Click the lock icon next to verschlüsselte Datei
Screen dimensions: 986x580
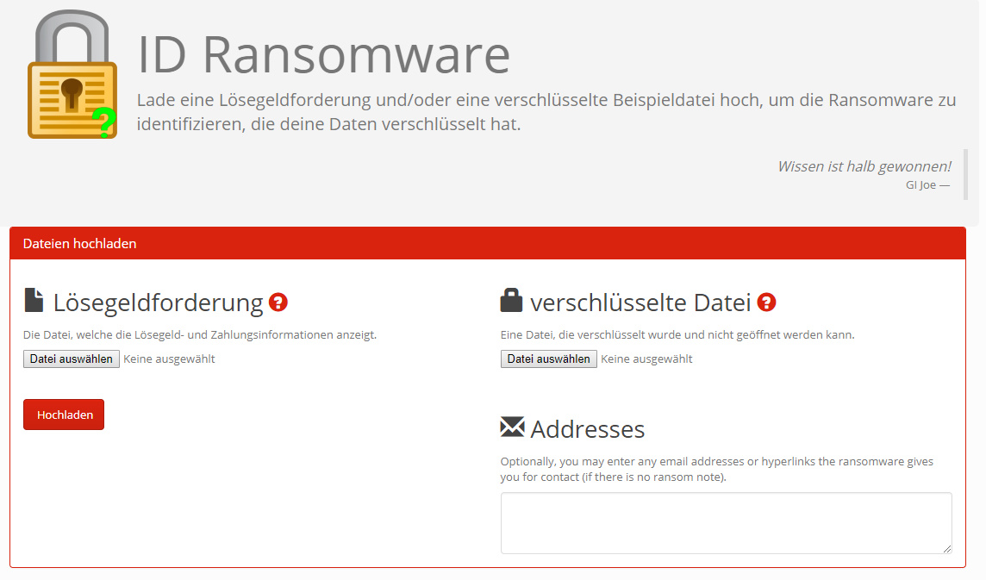[511, 300]
